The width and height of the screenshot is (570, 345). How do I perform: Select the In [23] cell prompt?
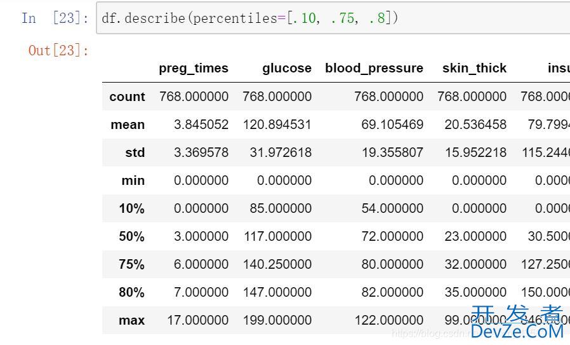coord(55,18)
